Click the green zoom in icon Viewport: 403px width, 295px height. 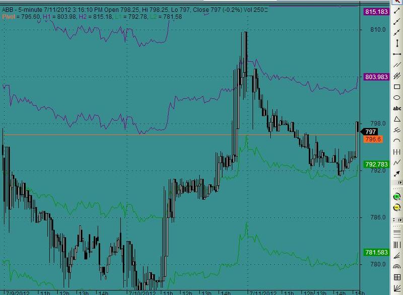[397, 197]
